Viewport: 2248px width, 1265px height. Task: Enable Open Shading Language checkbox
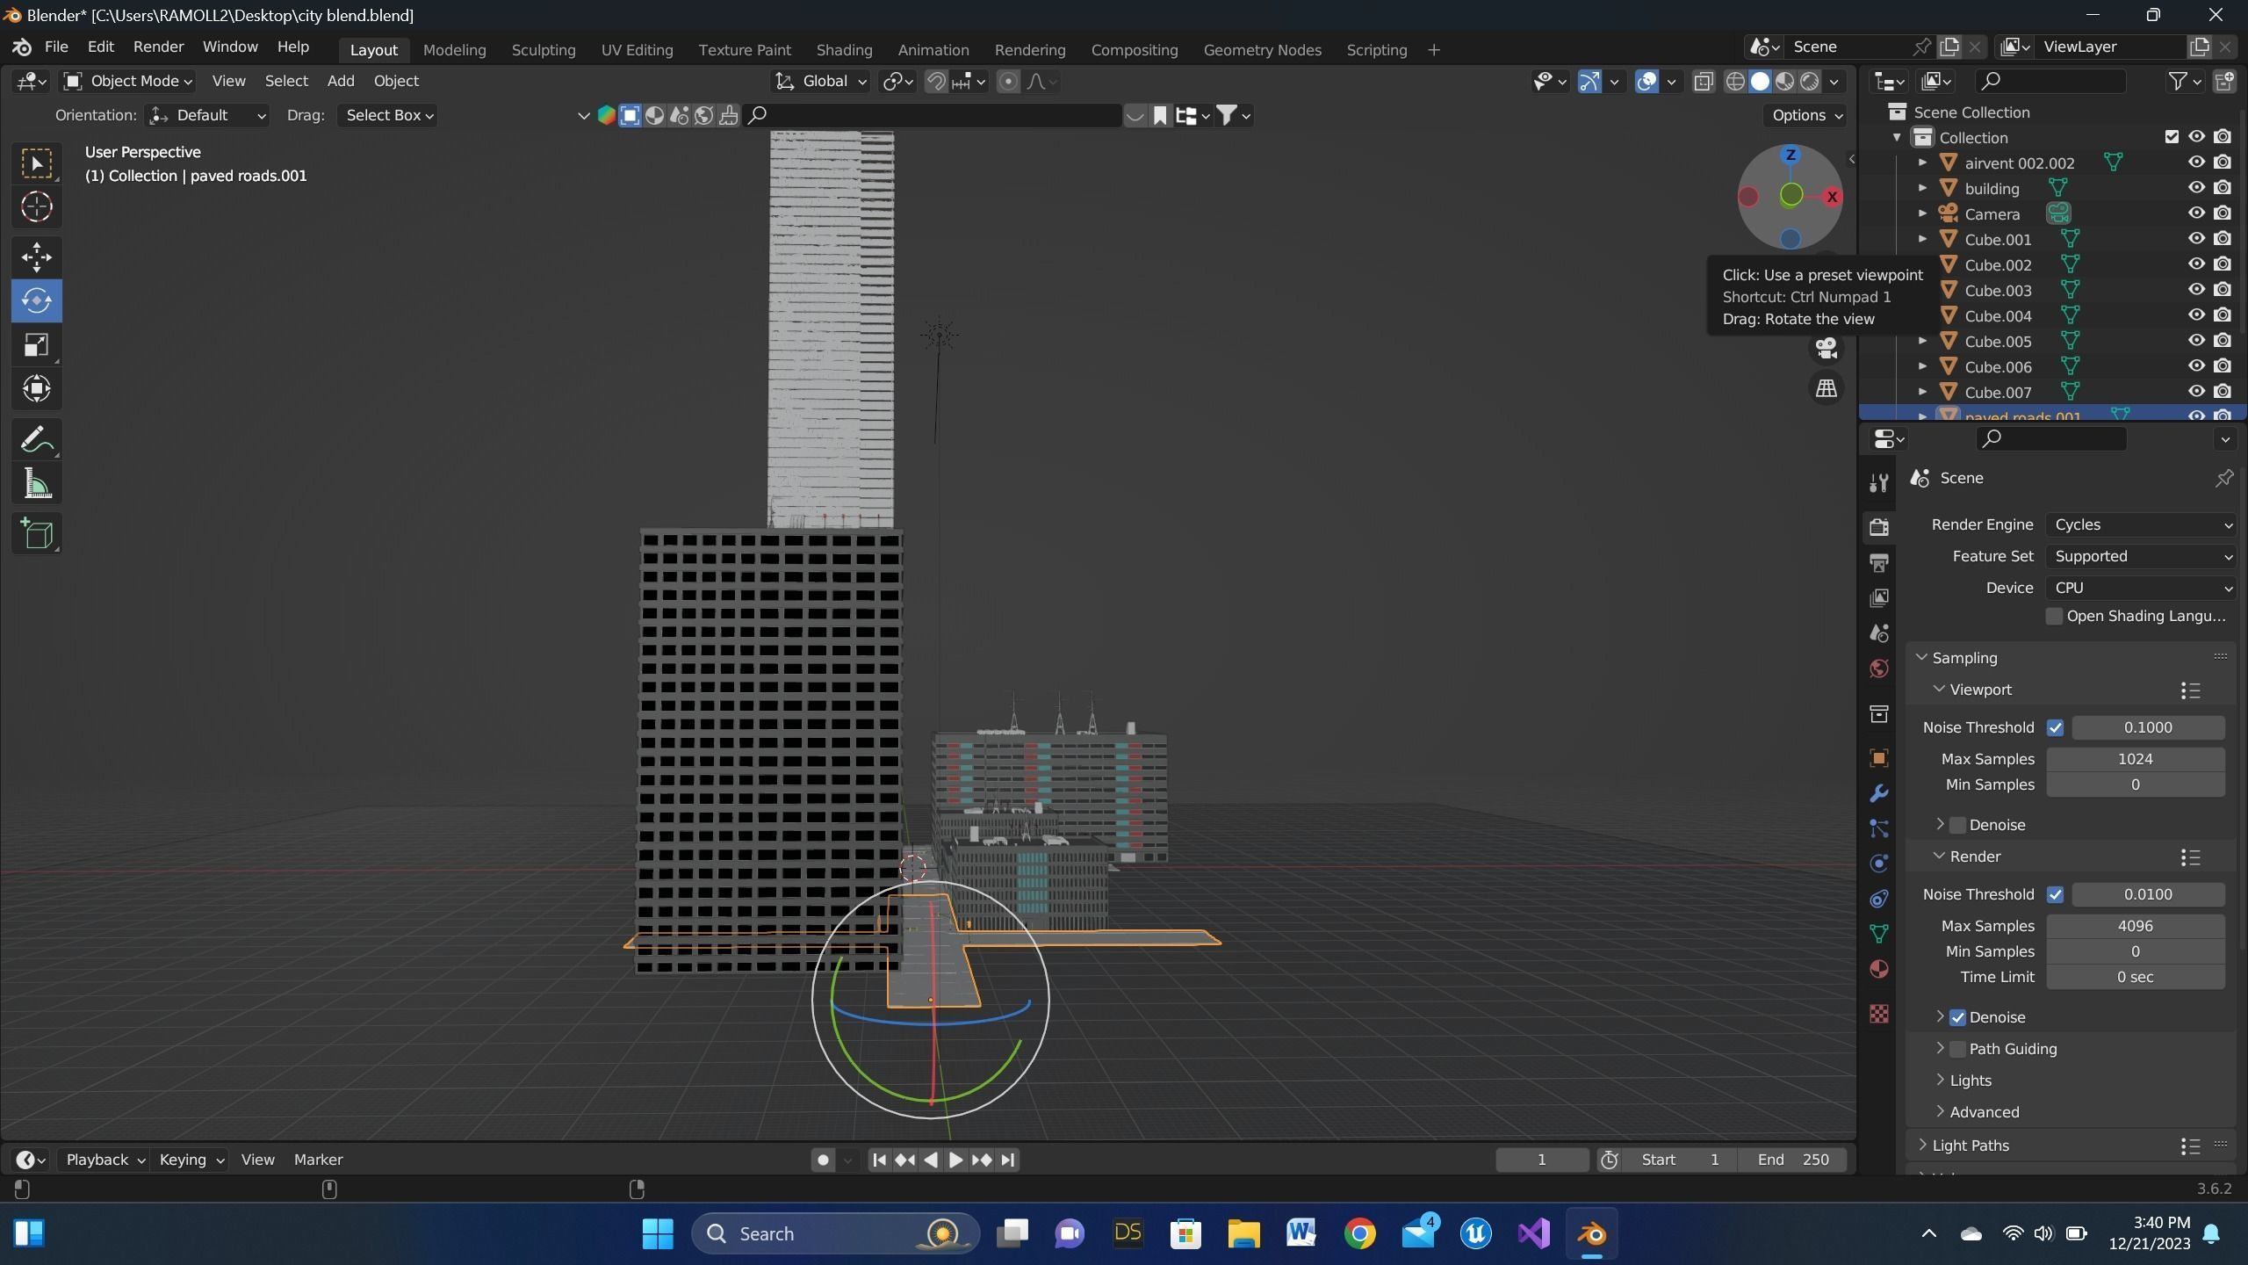click(2053, 616)
